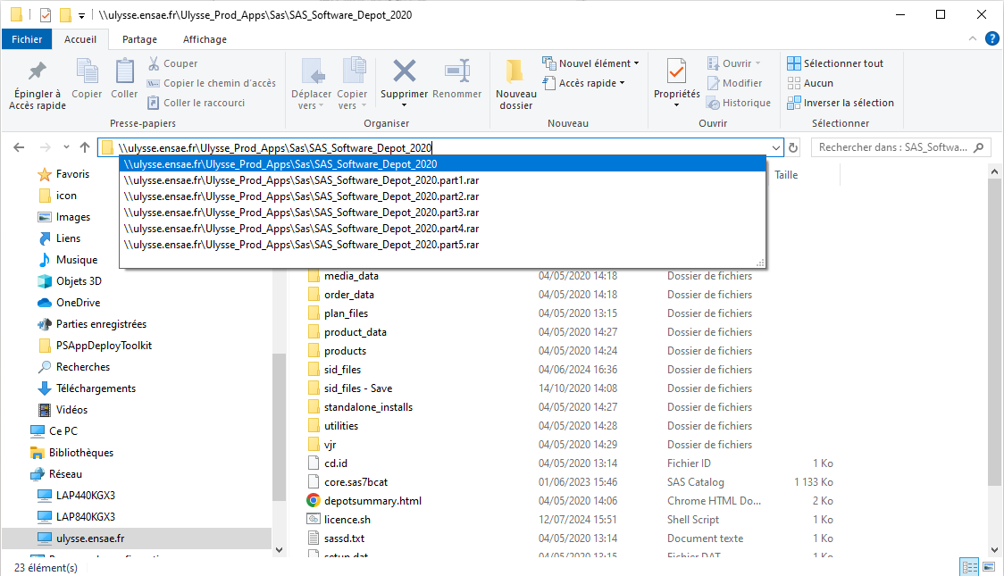Select suggestion ending with part5.rar
The width and height of the screenshot is (1004, 576).
[x=442, y=245]
